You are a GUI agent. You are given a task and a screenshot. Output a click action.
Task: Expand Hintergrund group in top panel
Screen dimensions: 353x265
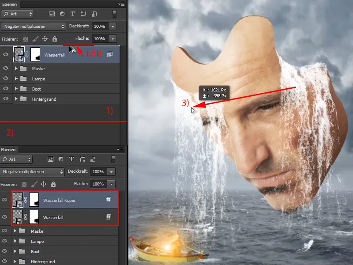coord(16,98)
